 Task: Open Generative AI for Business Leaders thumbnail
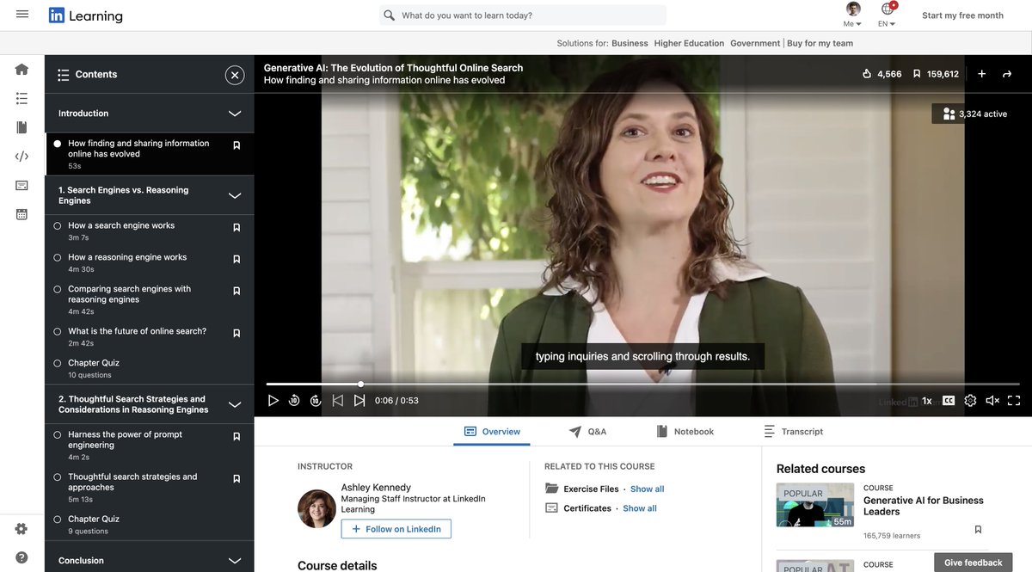pos(815,505)
